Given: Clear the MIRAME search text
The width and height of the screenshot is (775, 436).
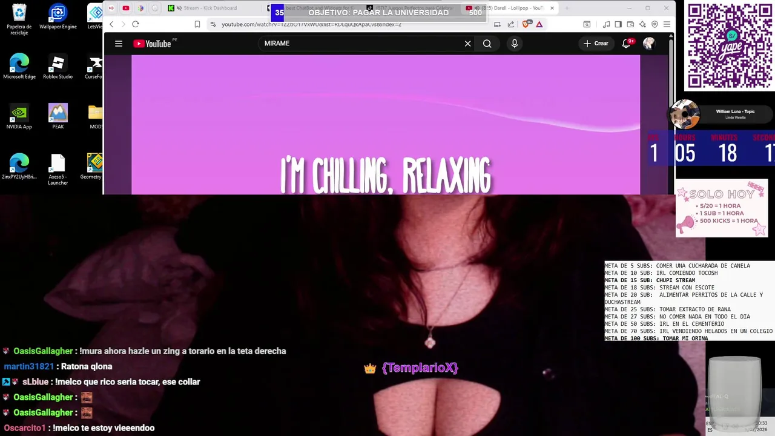Looking at the screenshot, I should pyautogui.click(x=467, y=44).
